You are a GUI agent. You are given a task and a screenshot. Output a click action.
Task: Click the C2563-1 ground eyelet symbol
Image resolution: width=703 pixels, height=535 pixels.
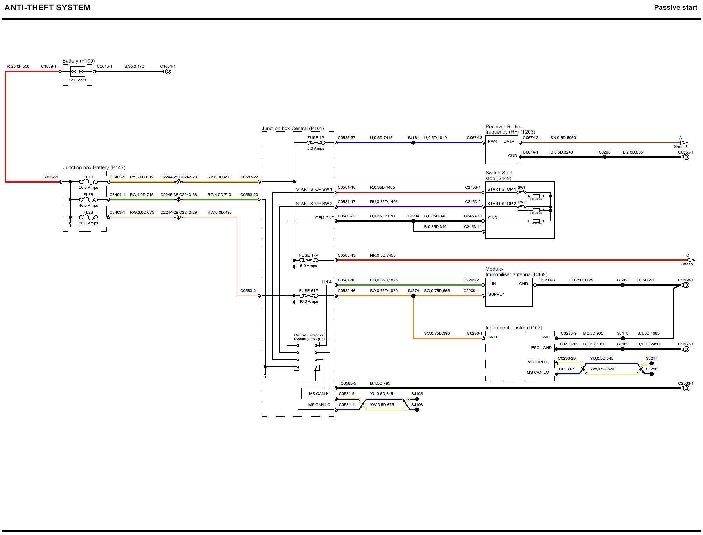[x=686, y=388]
